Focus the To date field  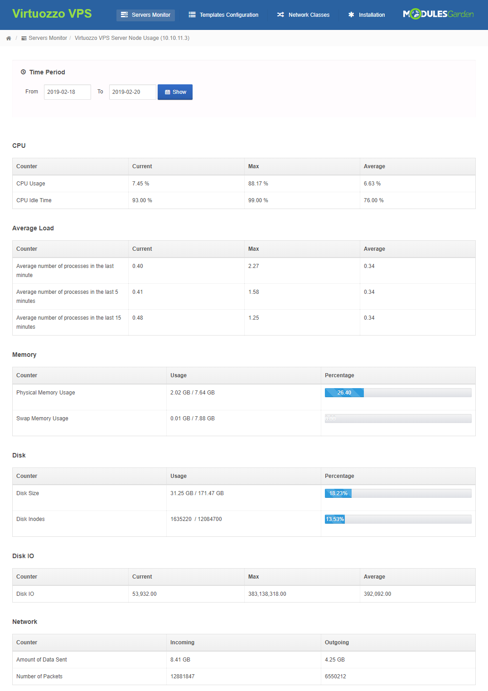133,92
